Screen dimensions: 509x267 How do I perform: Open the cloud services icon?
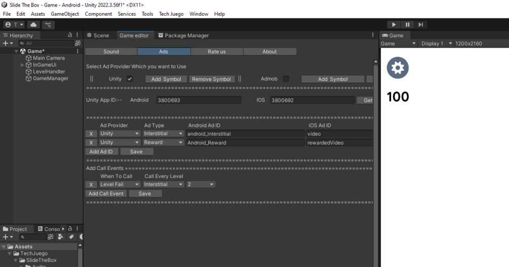point(33,25)
